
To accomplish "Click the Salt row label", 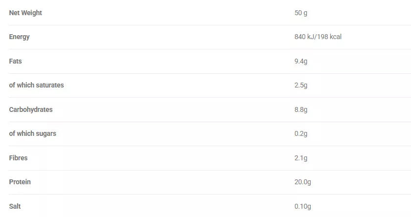I will tap(15, 206).
